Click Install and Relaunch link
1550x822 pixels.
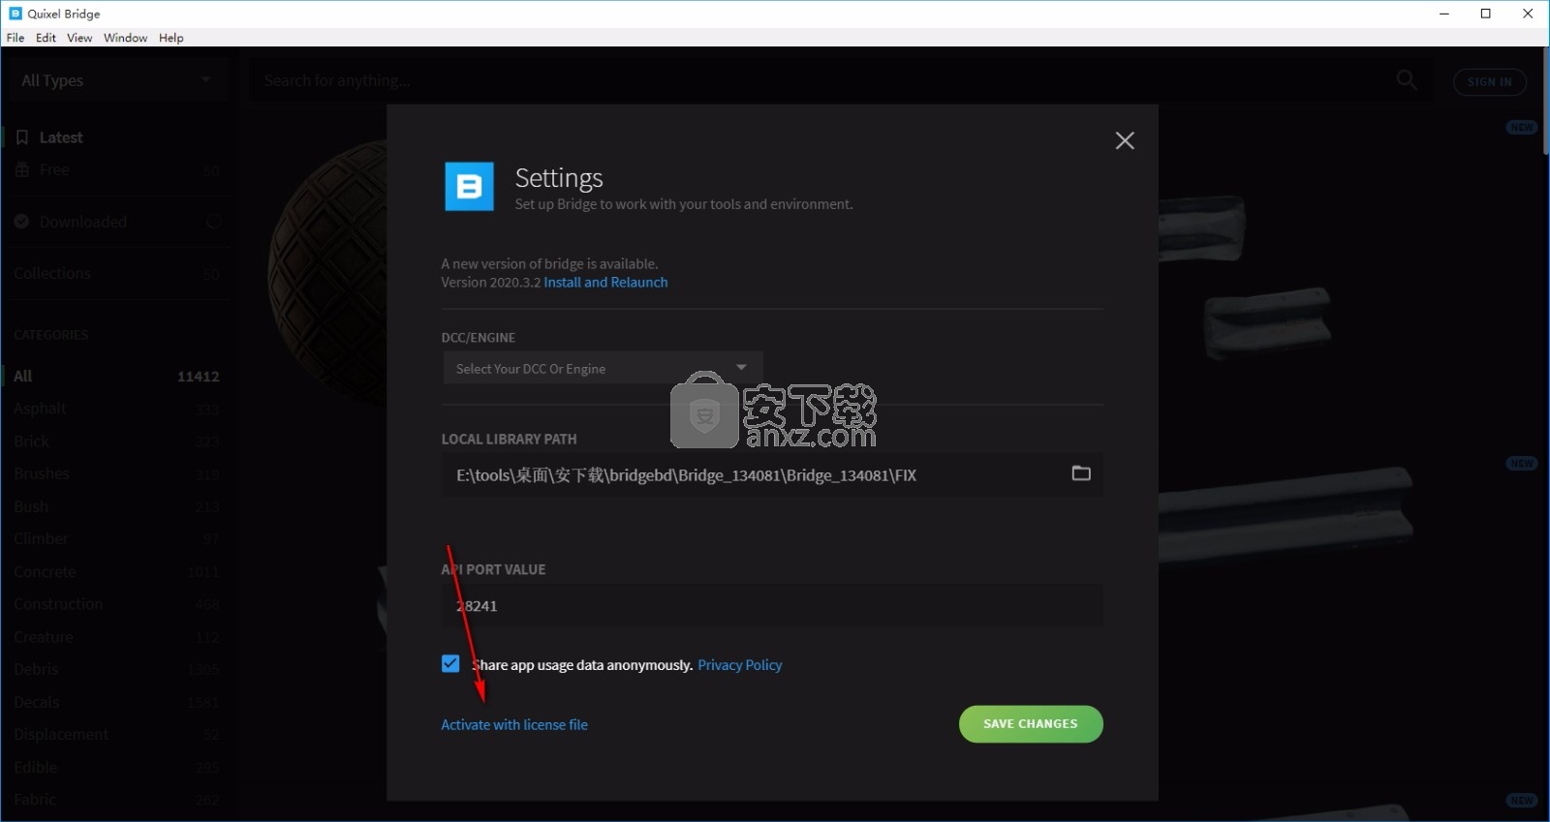(605, 283)
